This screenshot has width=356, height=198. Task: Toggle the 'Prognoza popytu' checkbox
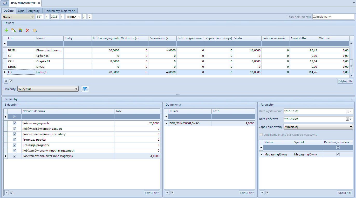point(15,140)
